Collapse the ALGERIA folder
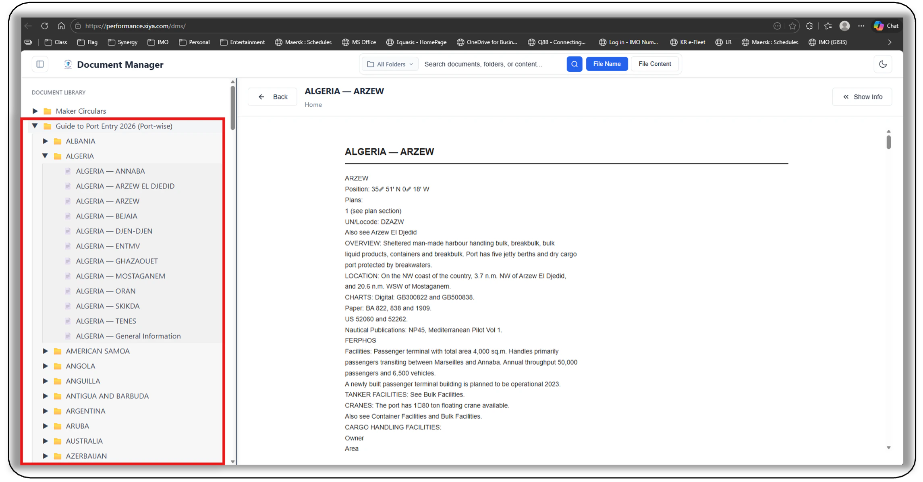The width and height of the screenshot is (923, 482). (x=45, y=156)
